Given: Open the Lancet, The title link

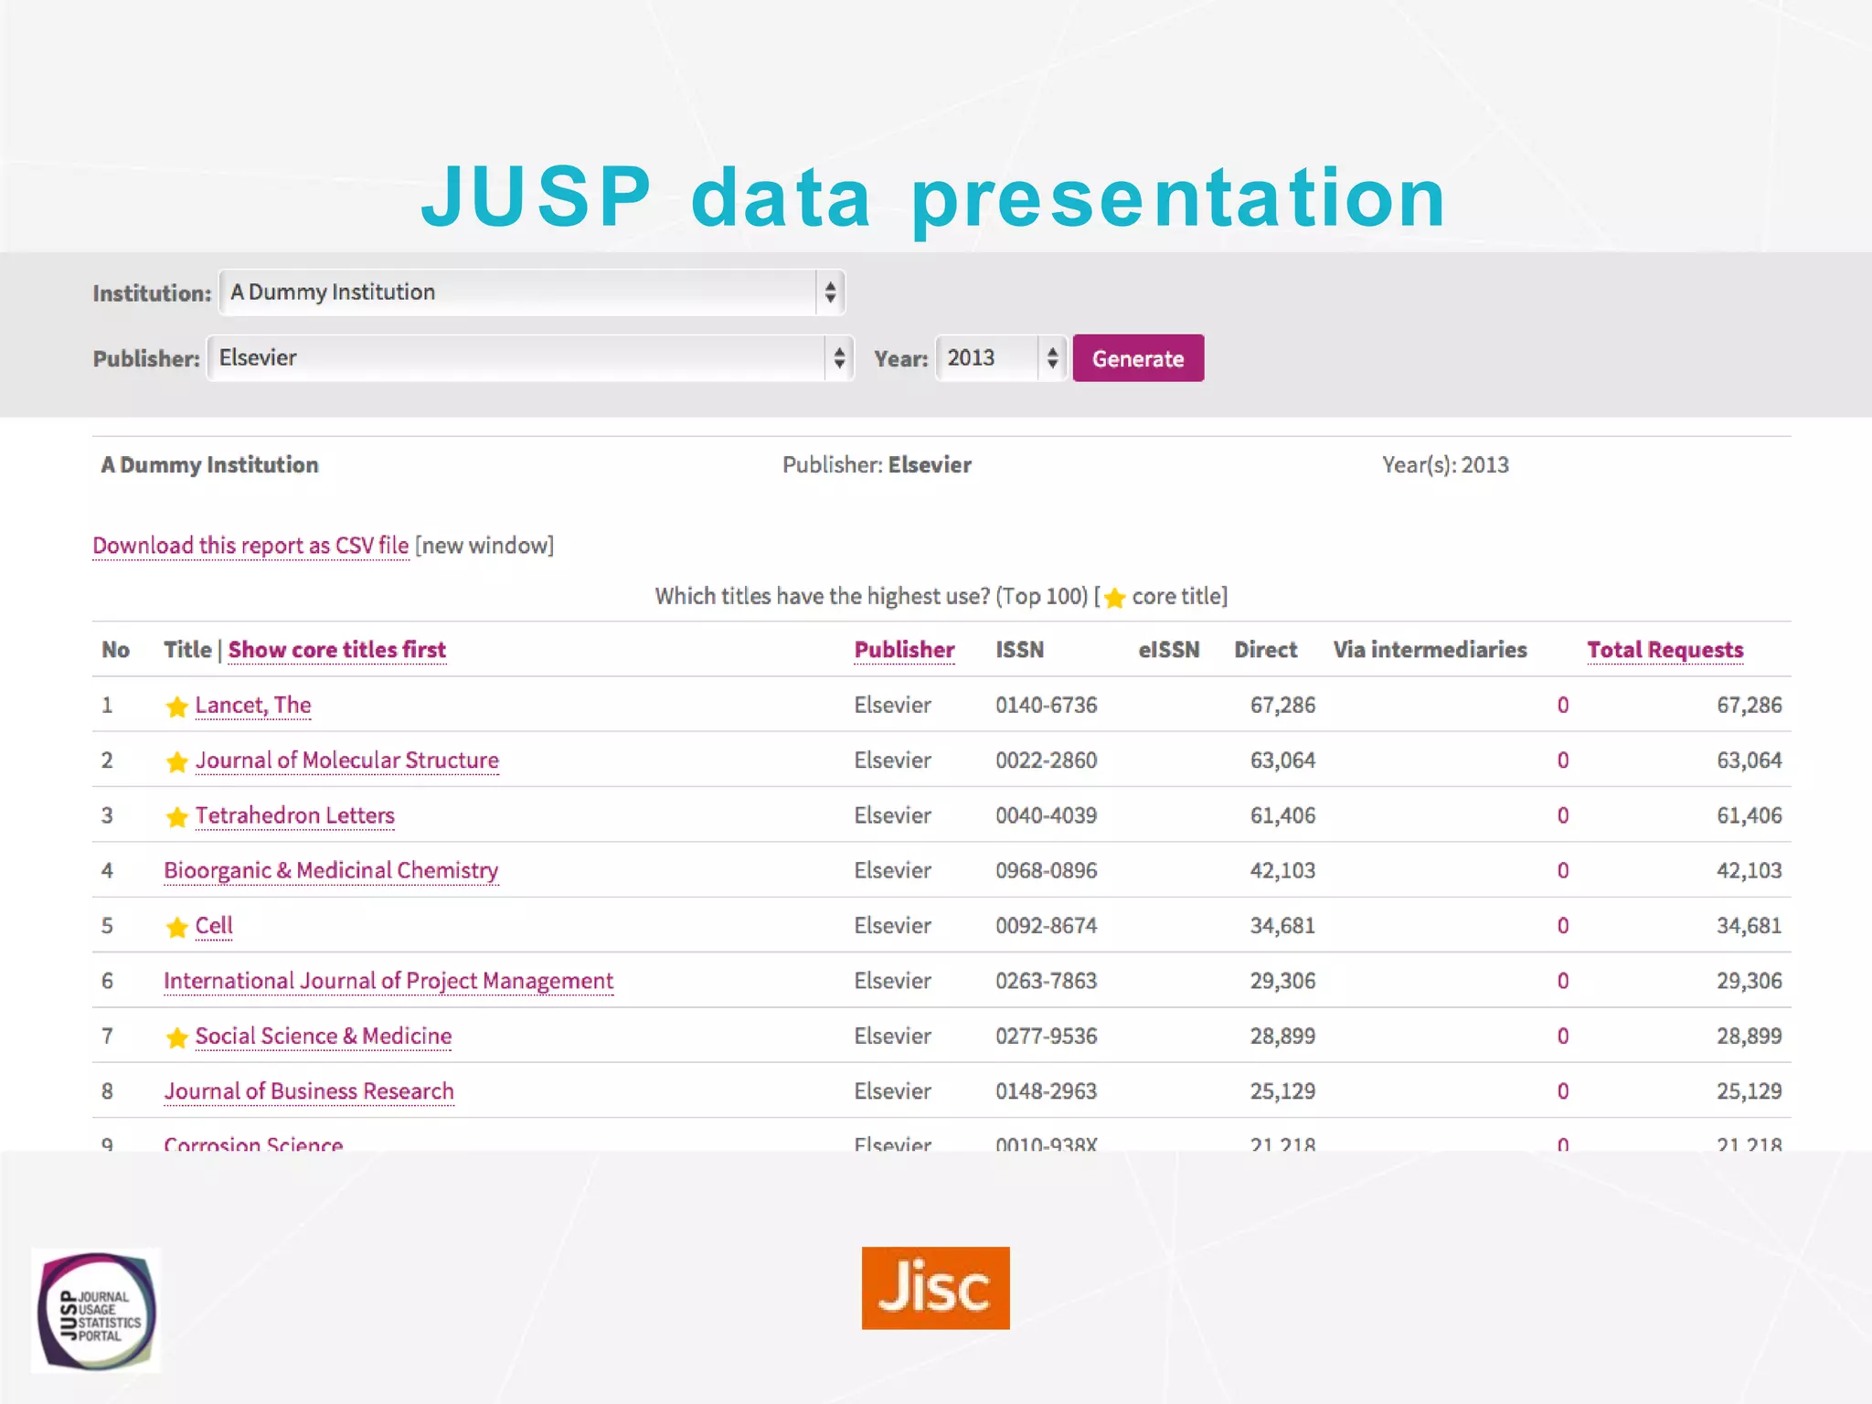Looking at the screenshot, I should tap(253, 706).
